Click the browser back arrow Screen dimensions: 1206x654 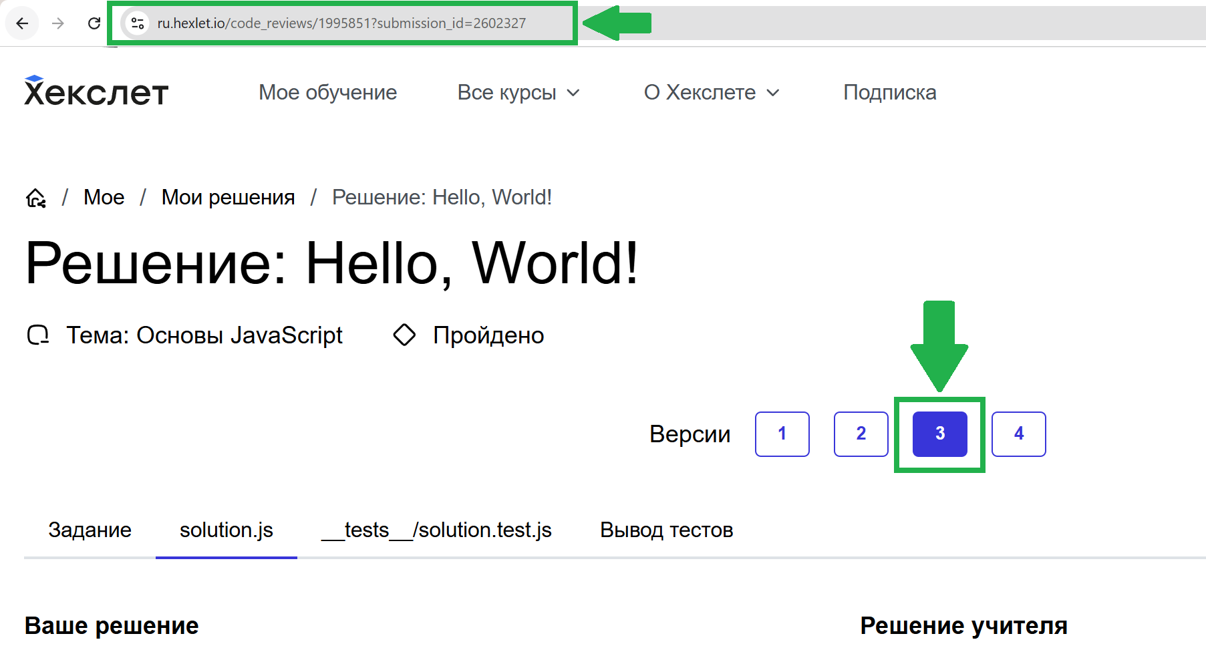tap(22, 23)
